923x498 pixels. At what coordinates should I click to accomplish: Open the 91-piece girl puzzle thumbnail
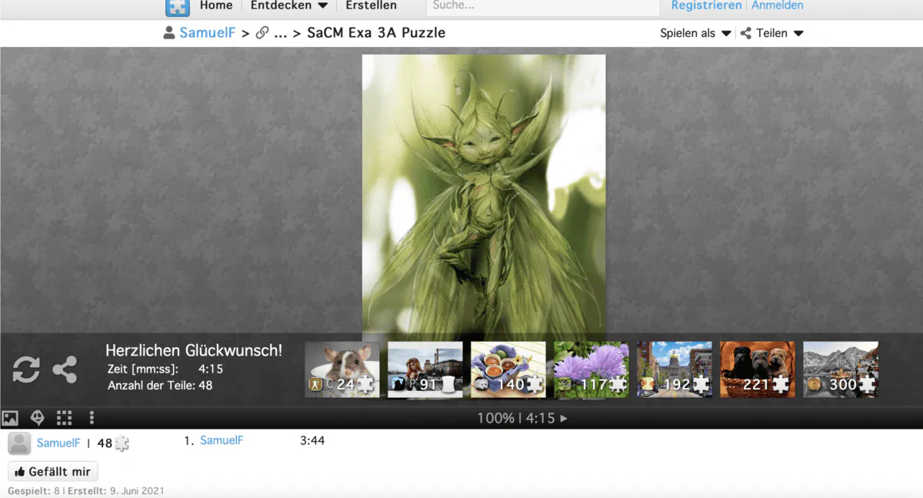425,369
